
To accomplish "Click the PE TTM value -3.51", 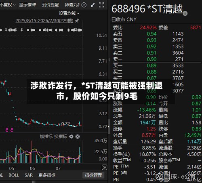I will pos(150,167).
